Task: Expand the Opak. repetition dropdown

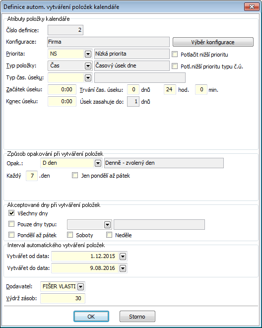Action: (x=98, y=163)
